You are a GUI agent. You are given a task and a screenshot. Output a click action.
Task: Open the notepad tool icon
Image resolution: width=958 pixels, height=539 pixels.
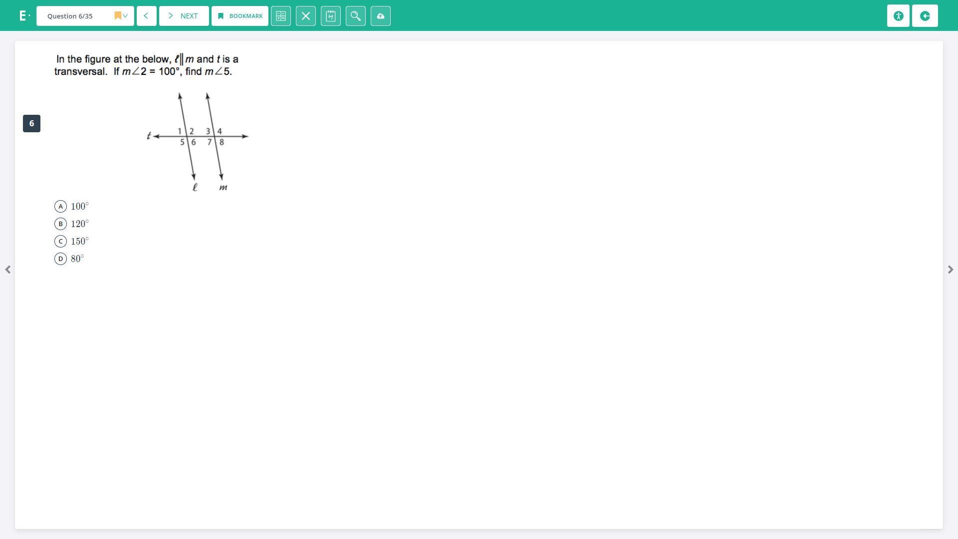point(331,16)
